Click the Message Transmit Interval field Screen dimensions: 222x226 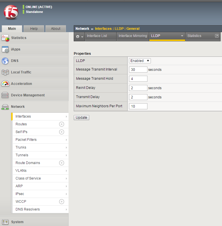[138, 69]
